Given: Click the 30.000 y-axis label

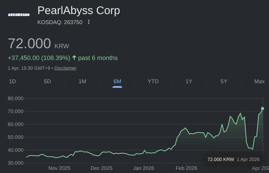Looking at the screenshot, I should click(x=15, y=163).
